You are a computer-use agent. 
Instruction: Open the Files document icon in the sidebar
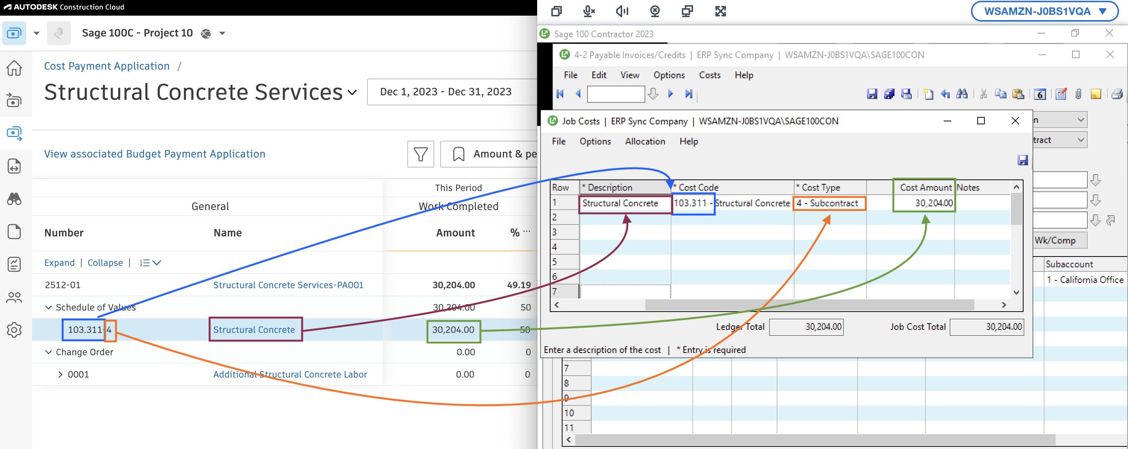point(15,231)
